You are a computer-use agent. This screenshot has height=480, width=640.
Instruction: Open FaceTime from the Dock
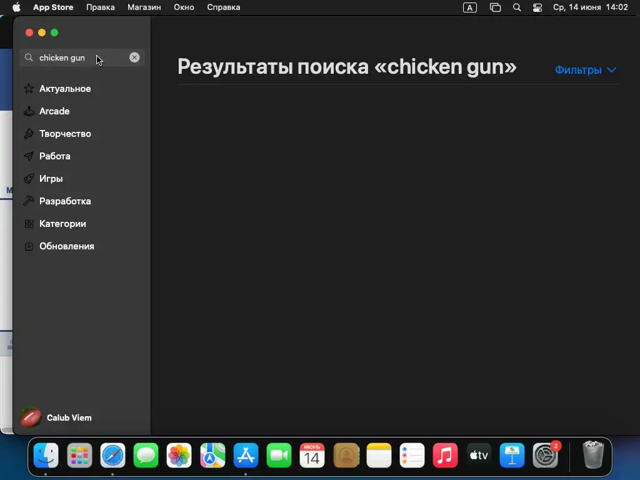point(279,455)
